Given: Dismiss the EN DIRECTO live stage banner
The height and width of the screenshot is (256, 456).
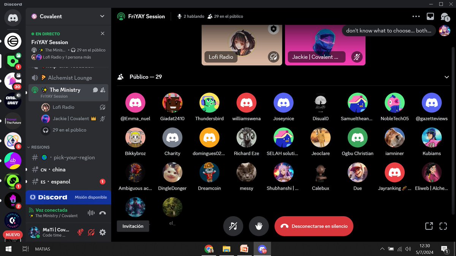Looking at the screenshot, I should tap(103, 34).
